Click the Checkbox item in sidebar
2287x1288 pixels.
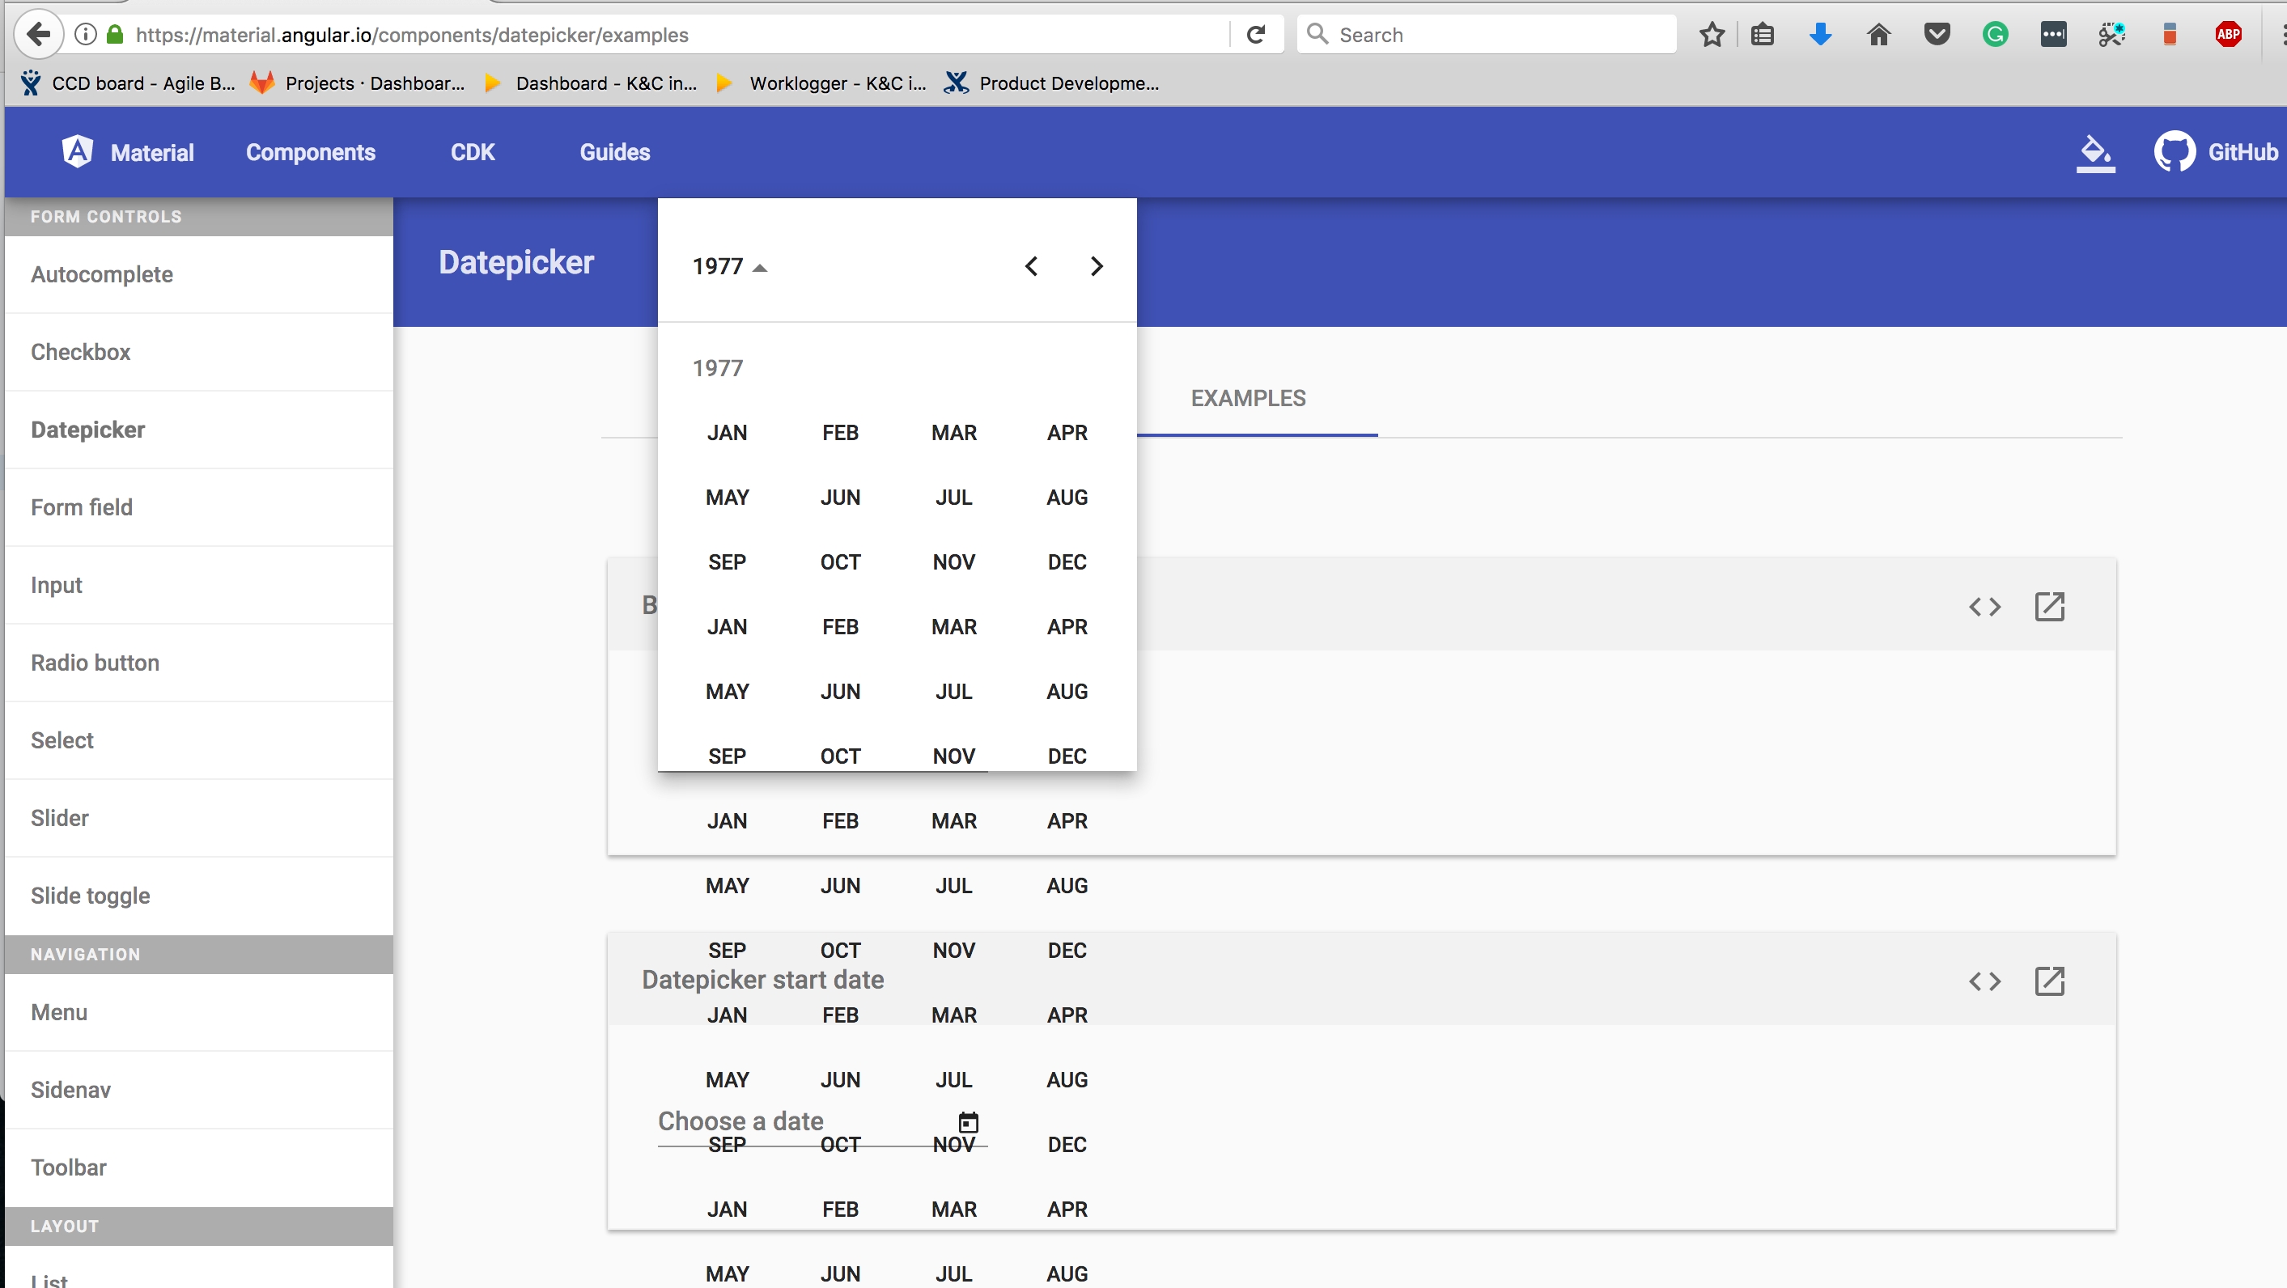pyautogui.click(x=82, y=352)
